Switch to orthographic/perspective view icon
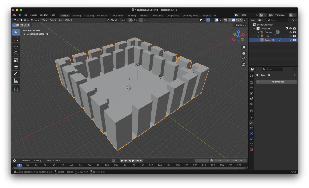The width and height of the screenshot is (309, 188). (x=244, y=65)
